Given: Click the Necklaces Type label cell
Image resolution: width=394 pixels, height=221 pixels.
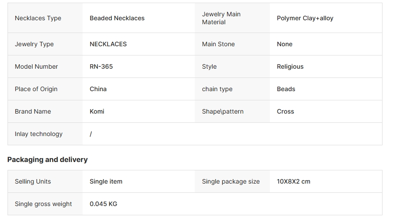Looking at the screenshot, I should click(x=38, y=18).
